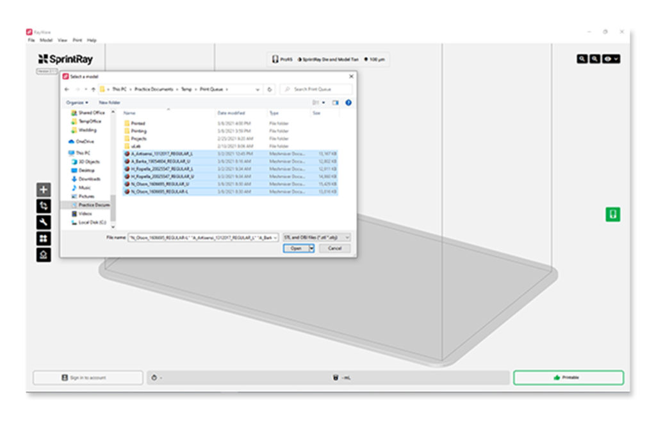
Task: Click the Search Print Queue field
Action: tap(317, 89)
